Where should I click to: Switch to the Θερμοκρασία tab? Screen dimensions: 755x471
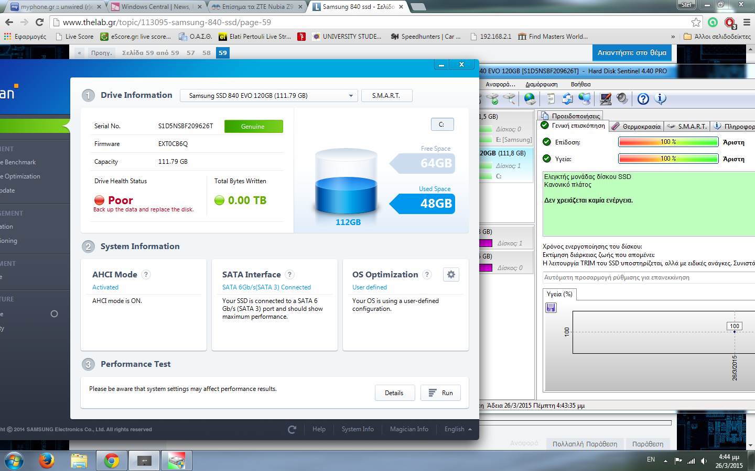pyautogui.click(x=637, y=126)
